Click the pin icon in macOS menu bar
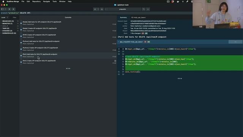This screenshot has width=243, height=137. tap(187, 2)
